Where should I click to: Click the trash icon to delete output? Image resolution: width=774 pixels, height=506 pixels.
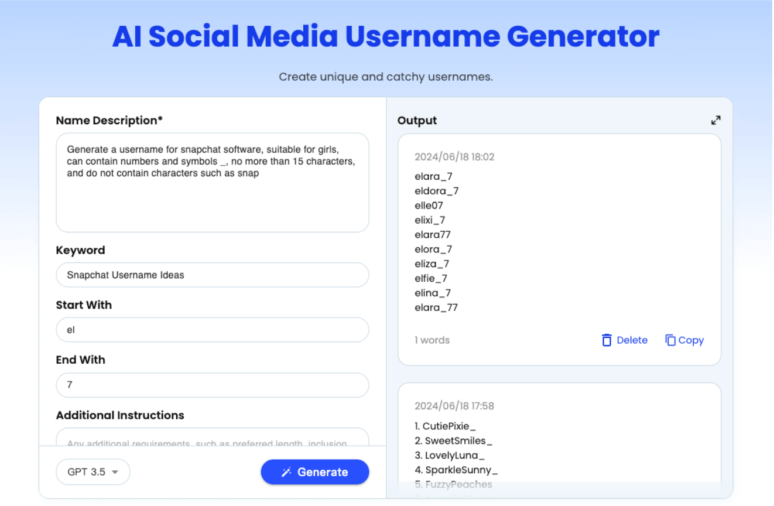tap(607, 340)
